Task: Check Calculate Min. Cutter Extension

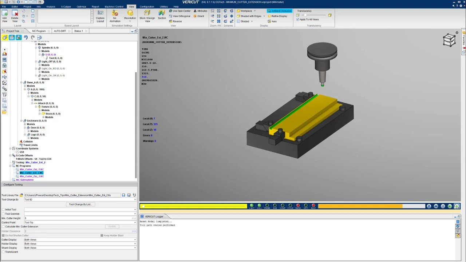Action: tap(3, 227)
